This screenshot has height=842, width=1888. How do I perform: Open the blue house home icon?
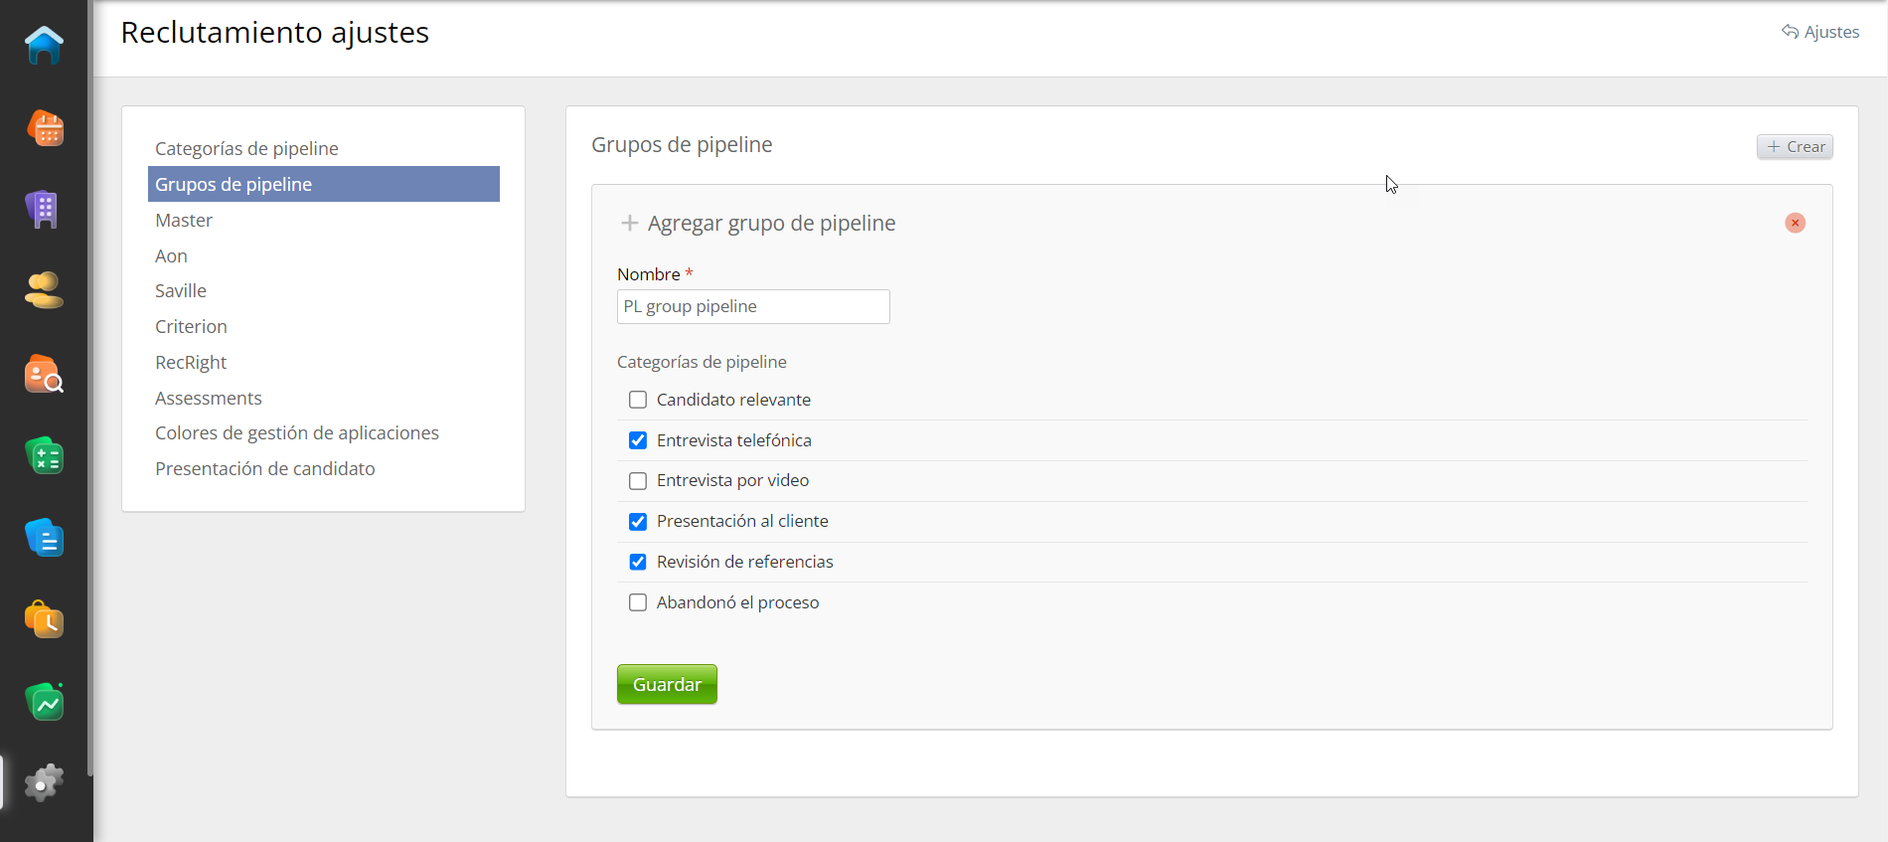click(44, 46)
